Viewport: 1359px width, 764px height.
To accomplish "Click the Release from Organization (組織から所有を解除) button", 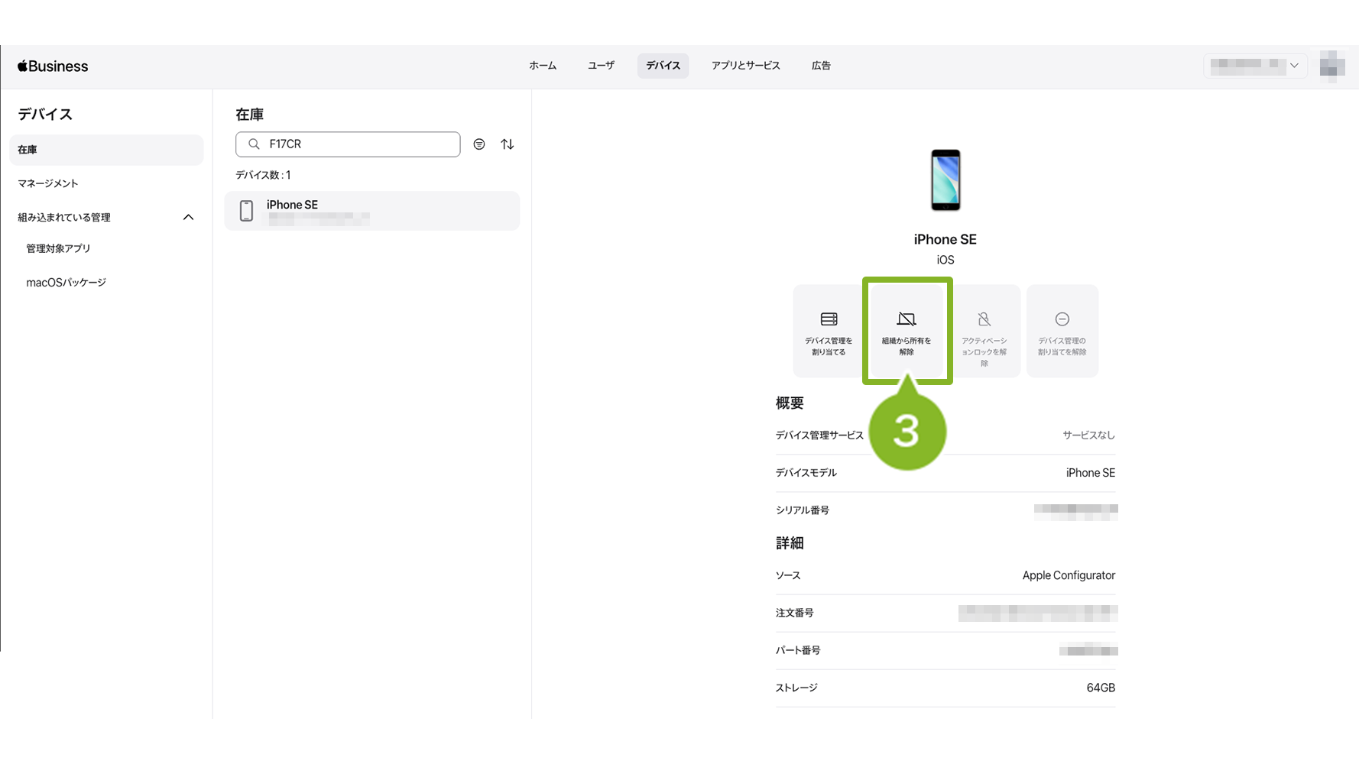I will tap(907, 332).
